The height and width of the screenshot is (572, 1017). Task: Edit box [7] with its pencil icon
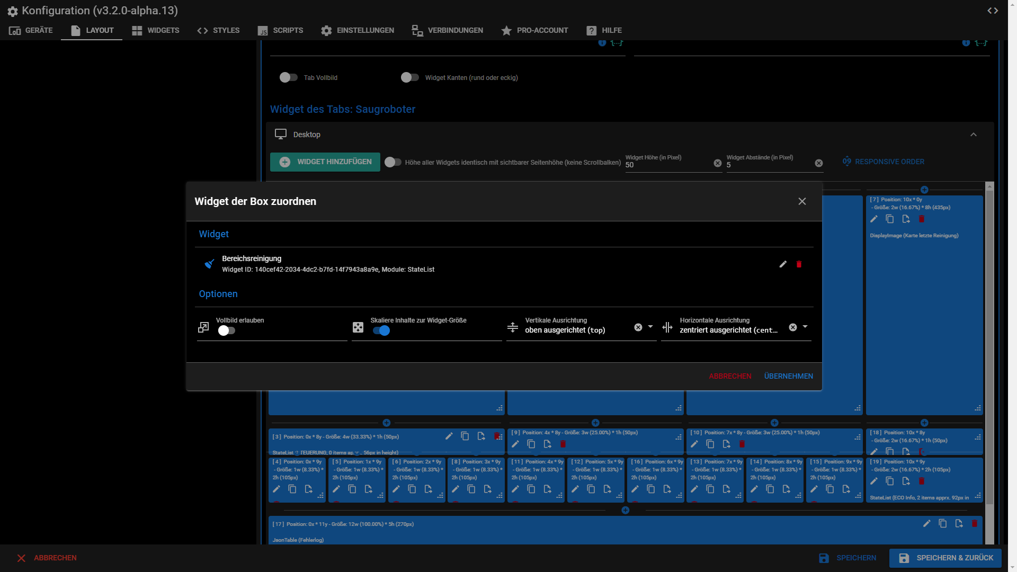pyautogui.click(x=874, y=219)
